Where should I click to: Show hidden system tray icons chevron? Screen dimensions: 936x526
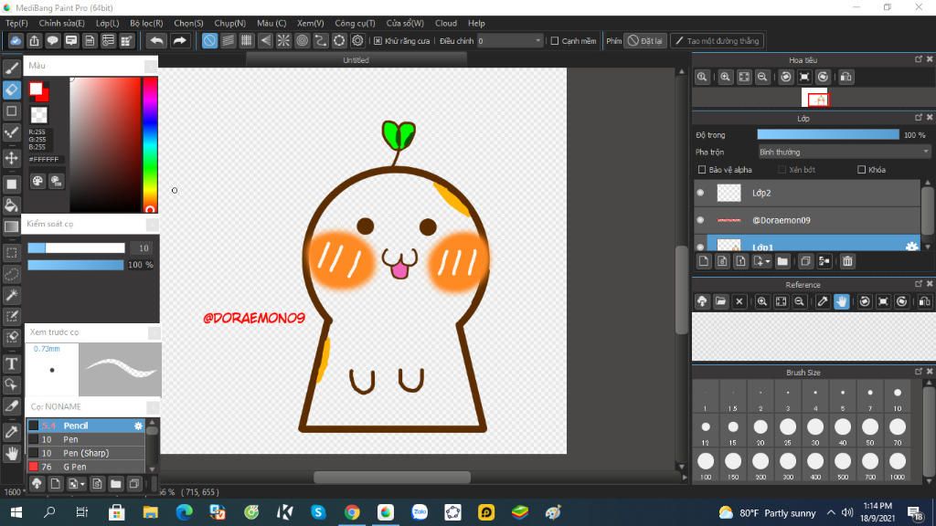pos(831,512)
